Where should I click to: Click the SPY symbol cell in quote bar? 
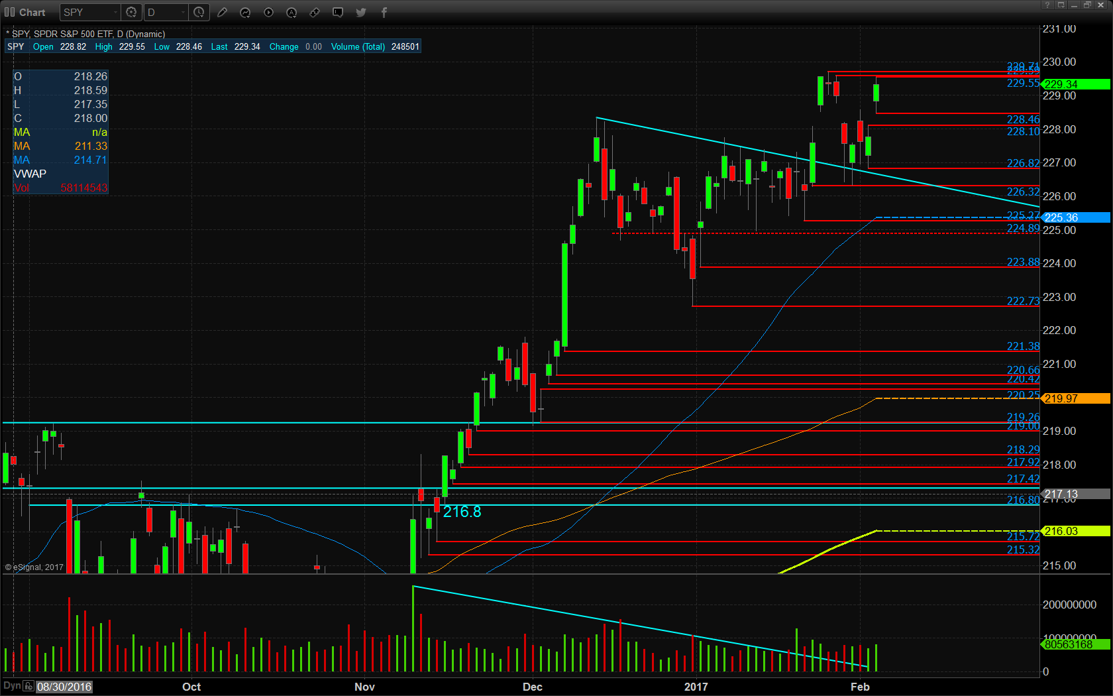16,46
